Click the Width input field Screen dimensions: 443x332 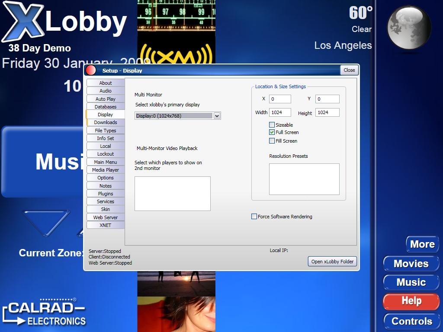click(x=280, y=112)
